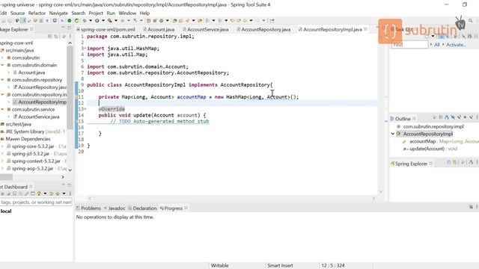Collapse the com.subrutin.repository package
The height and width of the screenshot is (269, 479).
[x=2, y=80]
